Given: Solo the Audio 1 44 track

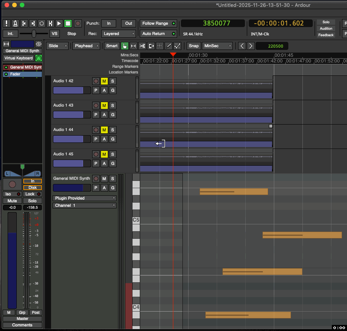Looking at the screenshot, I should [x=112, y=130].
